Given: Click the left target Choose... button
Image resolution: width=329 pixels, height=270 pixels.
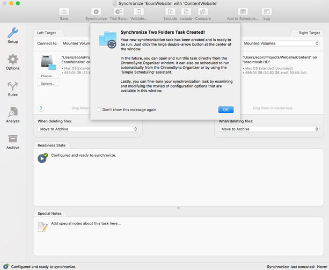Looking at the screenshot, I should click(48, 76).
